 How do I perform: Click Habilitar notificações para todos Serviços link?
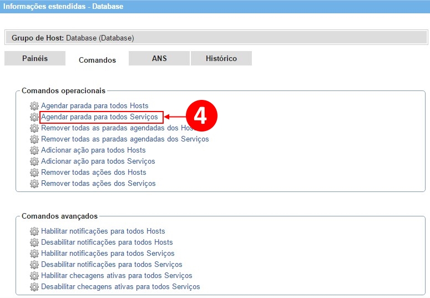108,254
